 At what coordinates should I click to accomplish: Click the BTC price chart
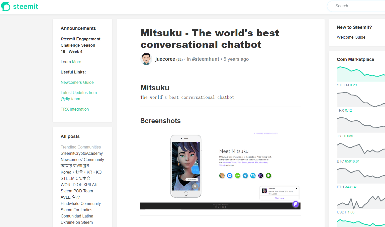(361, 150)
